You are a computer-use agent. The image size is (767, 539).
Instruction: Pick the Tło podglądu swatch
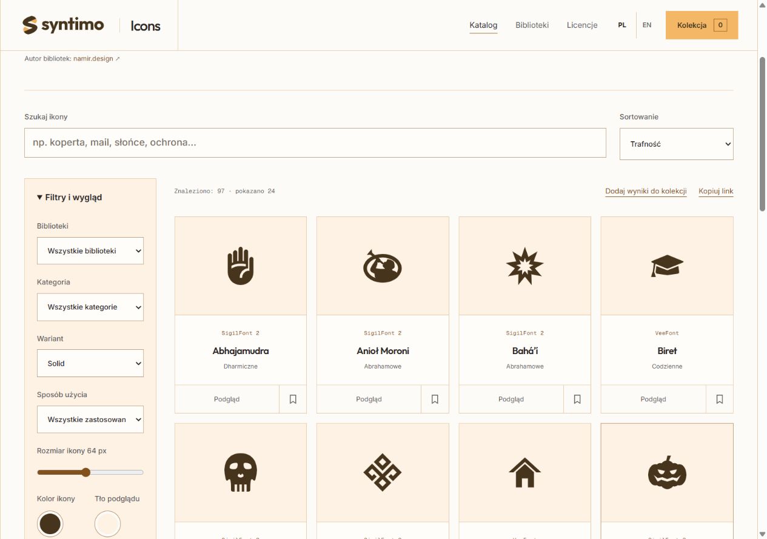pos(108,524)
